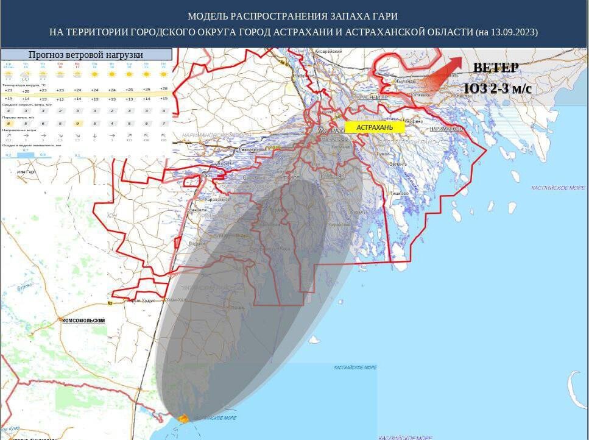Click the sunny icon for Friday 22

(x=164, y=74)
